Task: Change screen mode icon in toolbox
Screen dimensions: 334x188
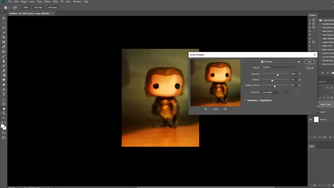Action: (4, 138)
